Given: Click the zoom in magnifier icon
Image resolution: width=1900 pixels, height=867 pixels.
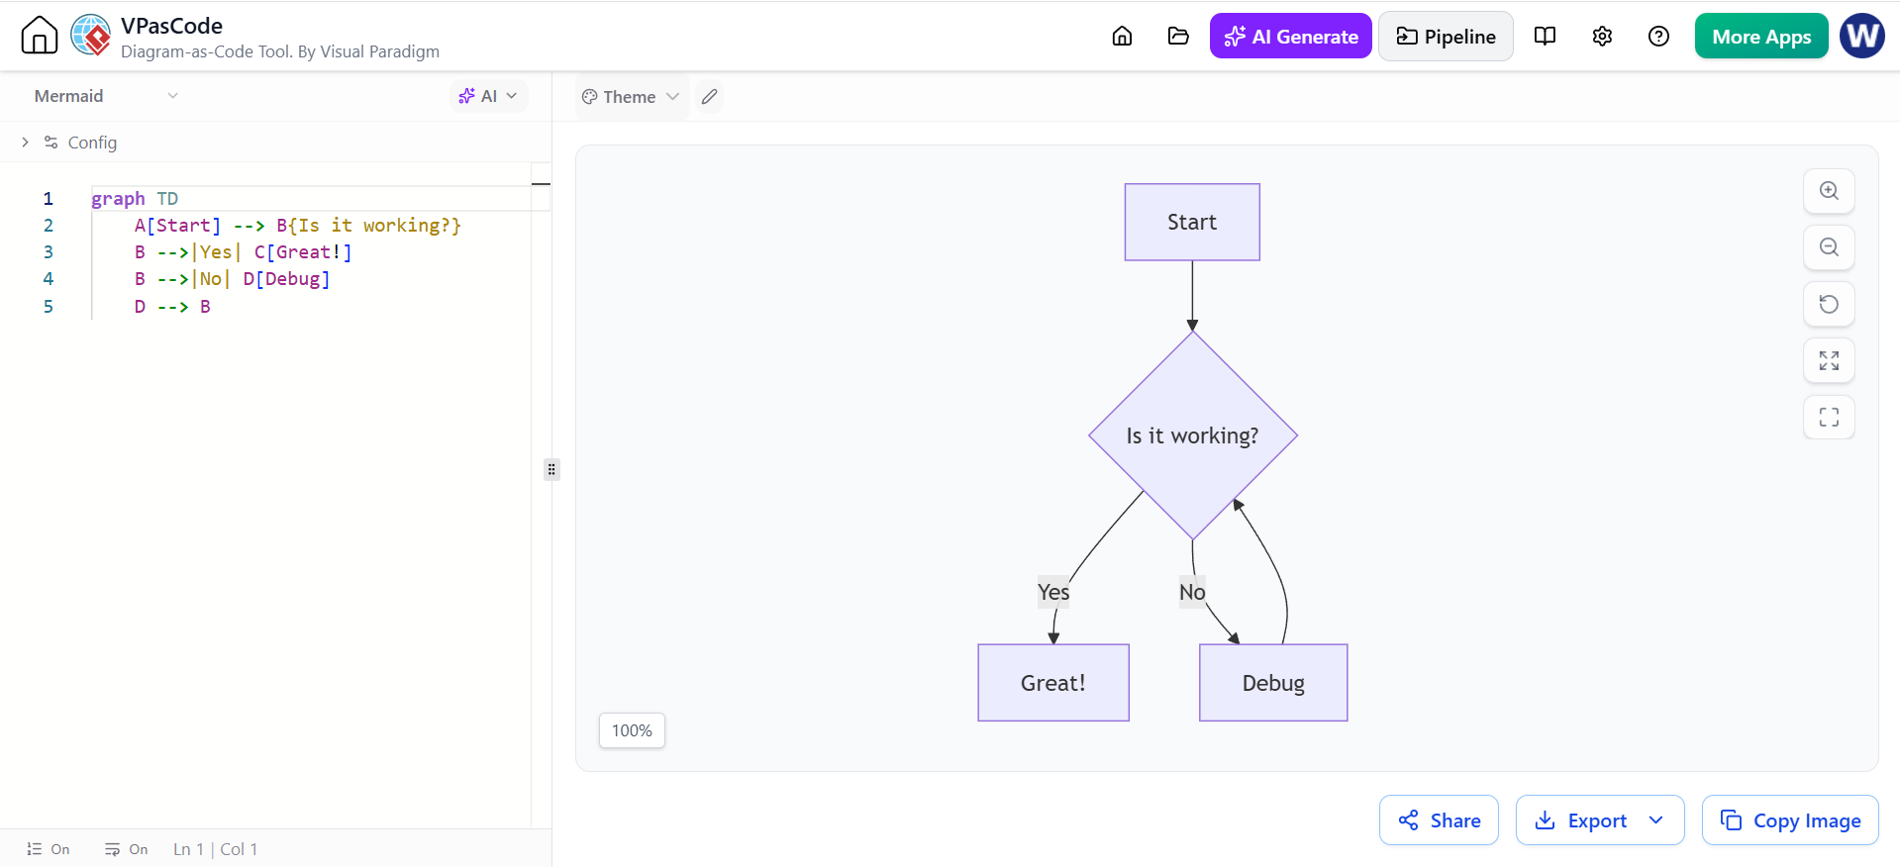Looking at the screenshot, I should [x=1829, y=191].
